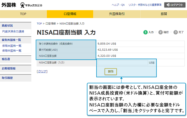Select 資産状況 in the sidebar

coord(7,26)
